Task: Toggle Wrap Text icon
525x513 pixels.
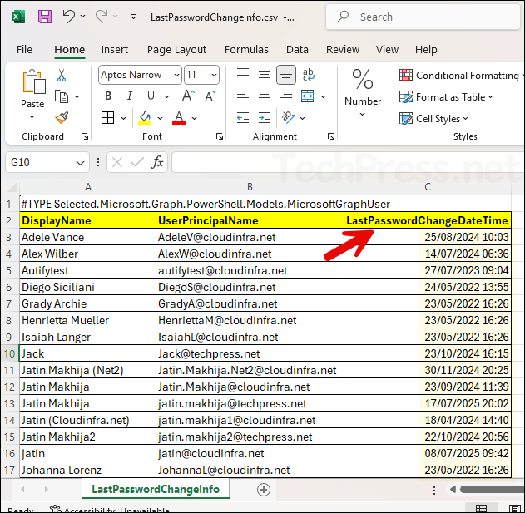Action: click(x=308, y=75)
